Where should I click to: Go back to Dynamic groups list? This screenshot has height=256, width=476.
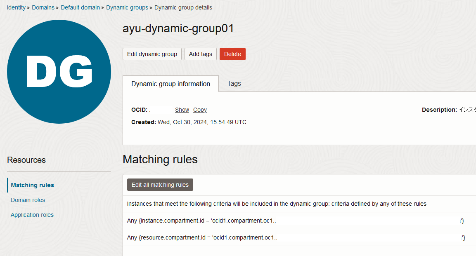point(127,7)
